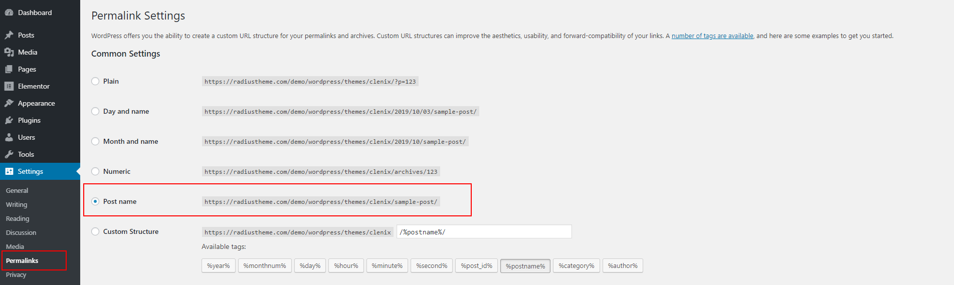Click the Pages icon in sidebar
954x285 pixels.
tap(9, 69)
